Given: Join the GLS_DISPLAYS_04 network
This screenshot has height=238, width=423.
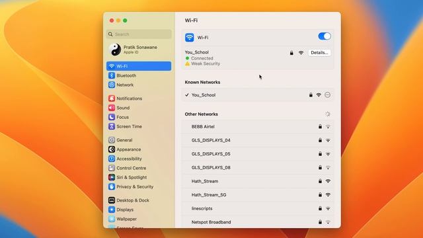Looking at the screenshot, I should coord(257,140).
